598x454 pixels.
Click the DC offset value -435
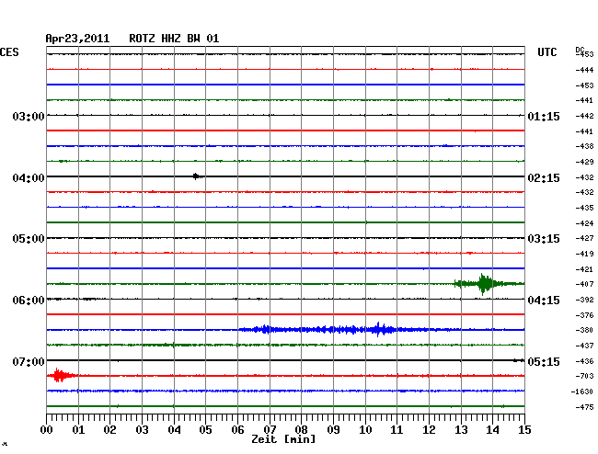(x=584, y=208)
